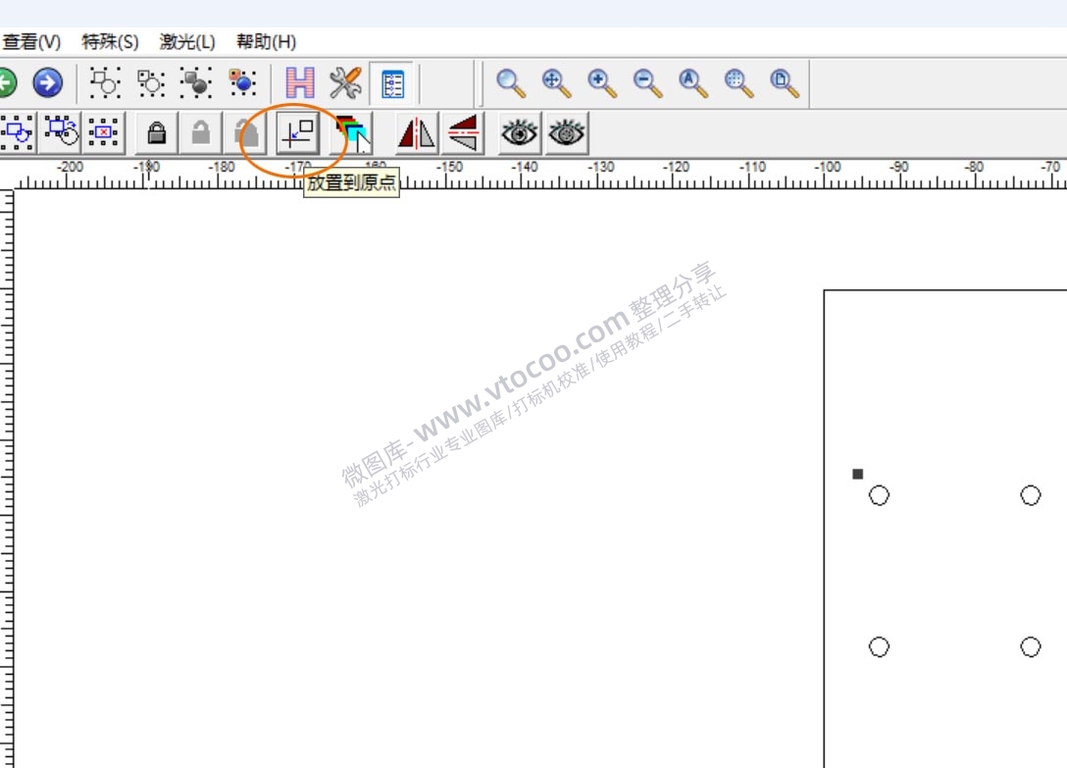Viewport: 1067px width, 768px height.
Task: Toggle the object list panel icon
Action: pyautogui.click(x=393, y=83)
